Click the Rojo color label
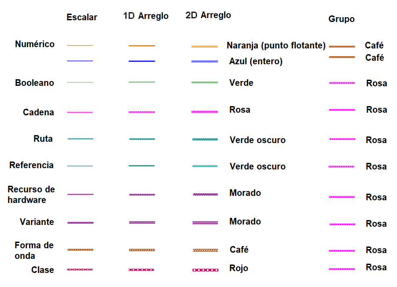Screen dimensions: 397x287 point(239,268)
